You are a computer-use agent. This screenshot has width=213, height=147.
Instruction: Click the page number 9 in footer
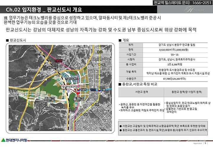205,143
